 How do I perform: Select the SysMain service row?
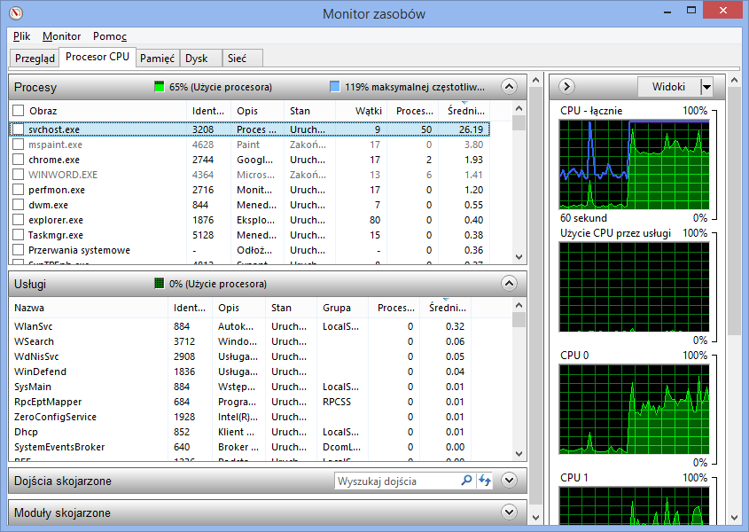[240, 387]
